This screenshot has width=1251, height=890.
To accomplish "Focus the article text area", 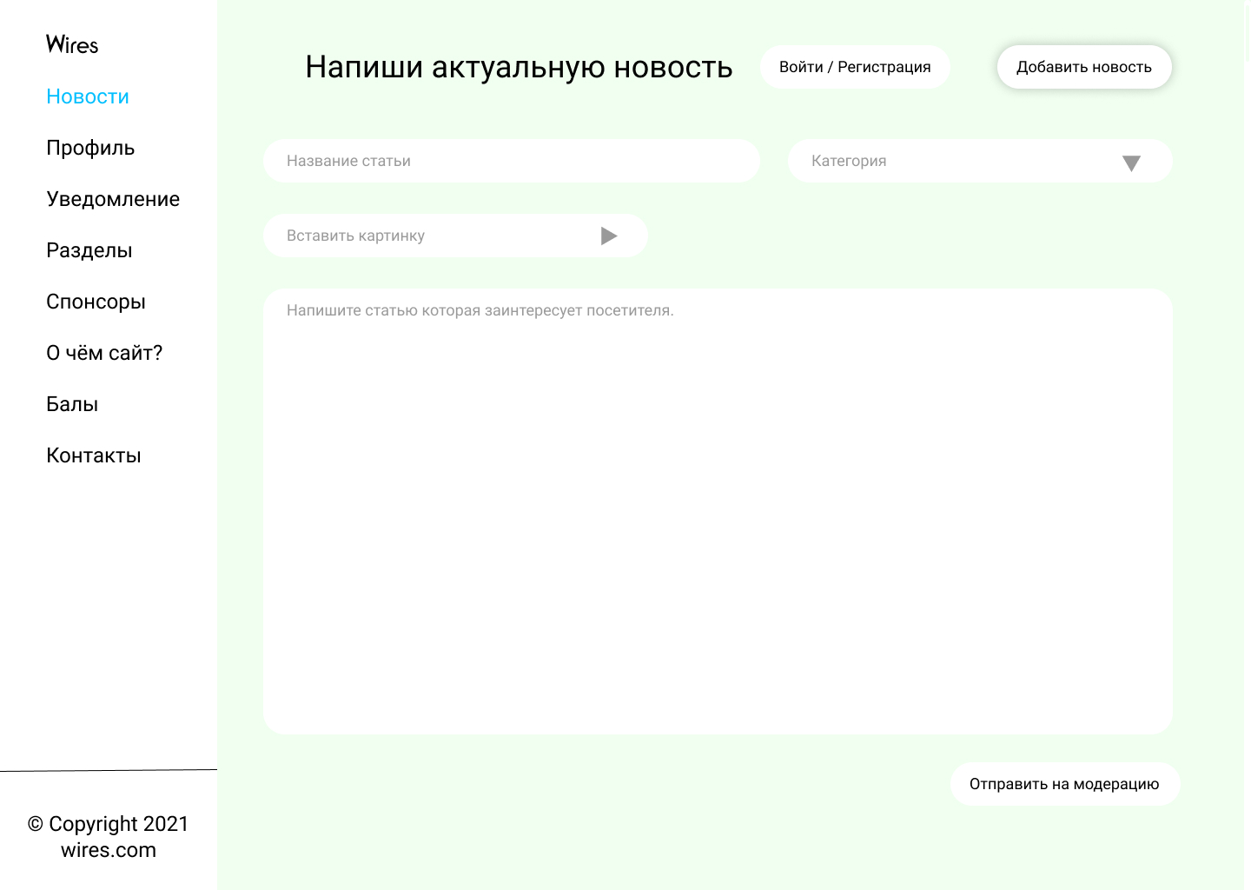I will coord(718,512).
